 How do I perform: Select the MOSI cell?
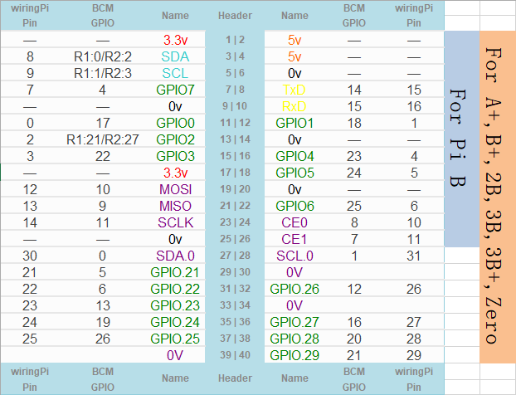pos(175,189)
